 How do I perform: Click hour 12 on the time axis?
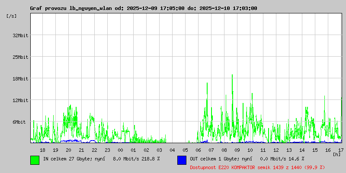276,150
